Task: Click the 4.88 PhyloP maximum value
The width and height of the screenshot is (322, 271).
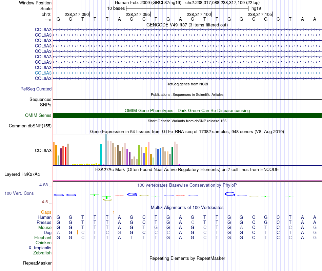Action: [x=43, y=185]
